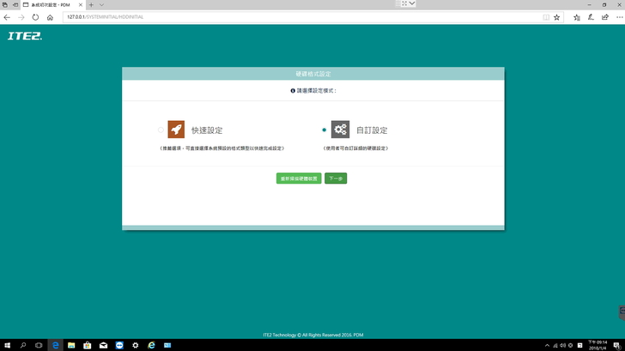The width and height of the screenshot is (625, 351).
Task: Click the green hardware rescan button
Action: click(299, 179)
